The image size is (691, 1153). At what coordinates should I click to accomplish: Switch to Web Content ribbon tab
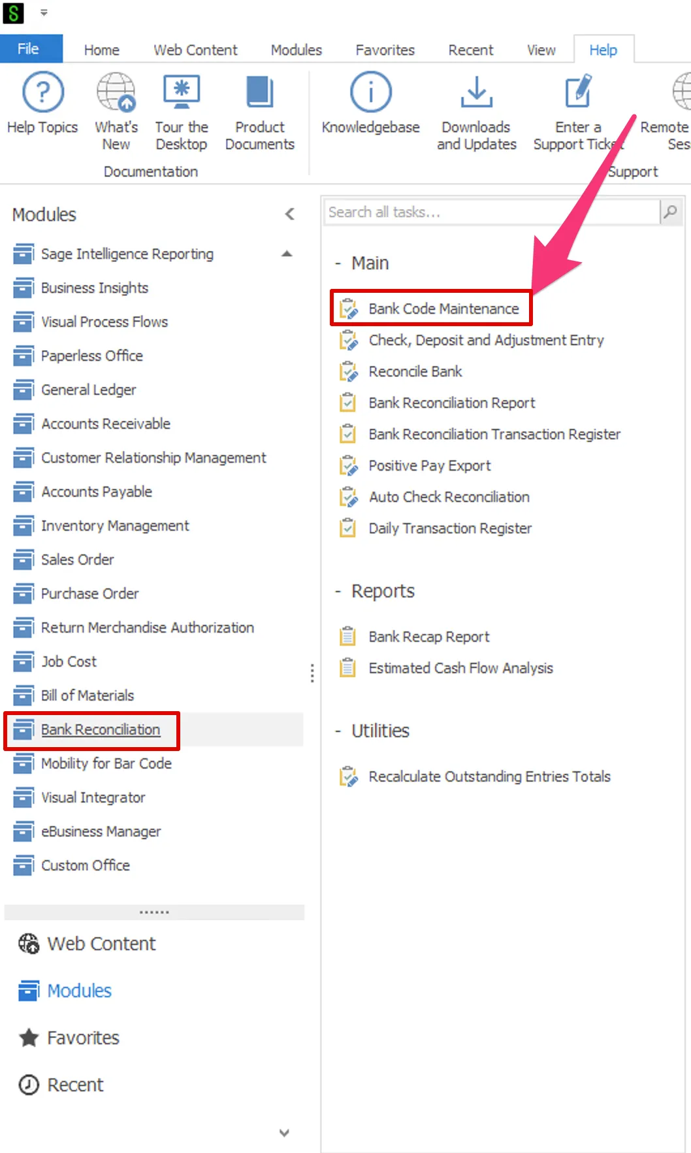point(195,50)
